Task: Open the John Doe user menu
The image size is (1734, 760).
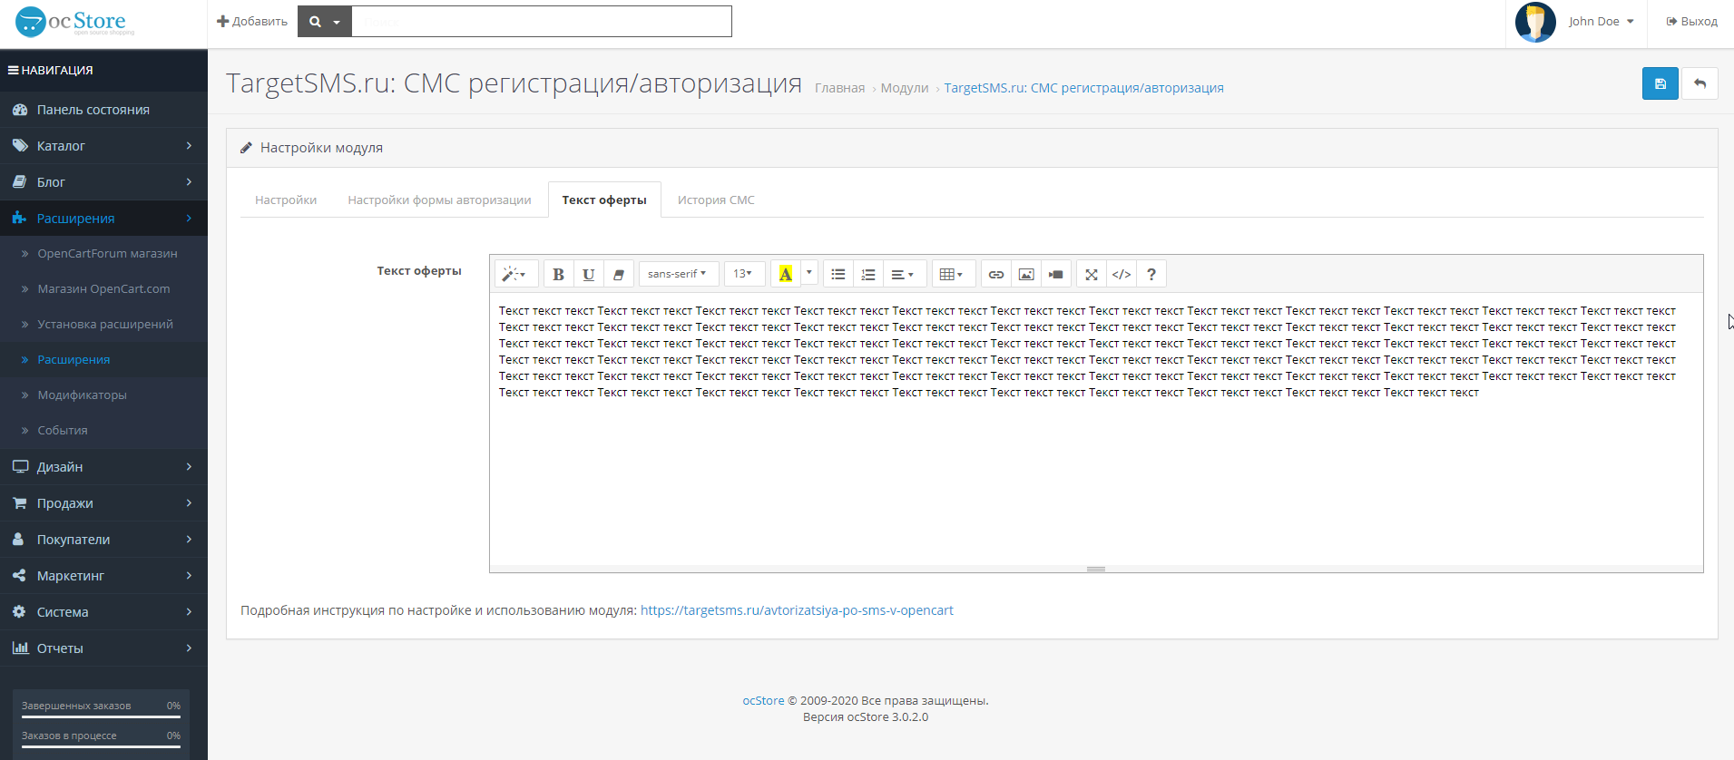Action: click(x=1602, y=22)
